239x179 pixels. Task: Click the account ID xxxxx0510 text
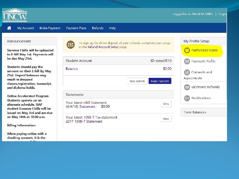(161, 61)
